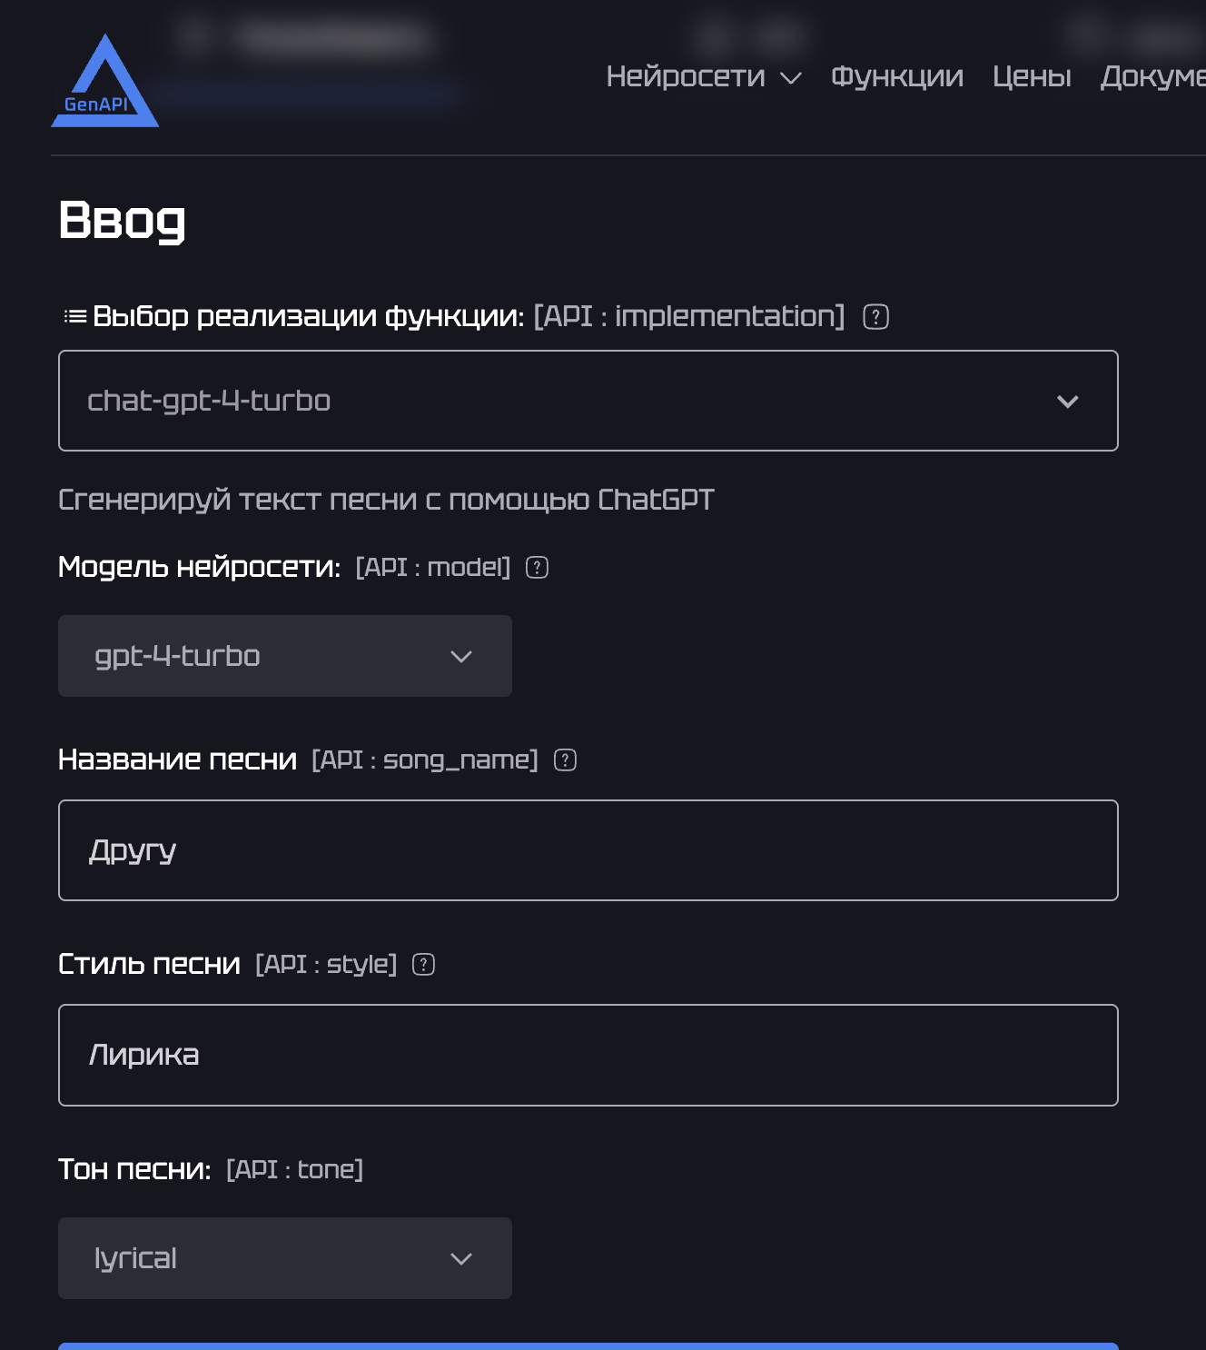Go to the Функции page
Screen dimensions: 1206x1350
pos(897,76)
